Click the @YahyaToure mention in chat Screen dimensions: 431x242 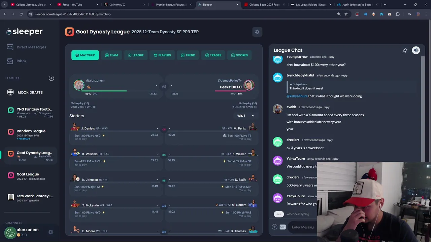[297, 96]
